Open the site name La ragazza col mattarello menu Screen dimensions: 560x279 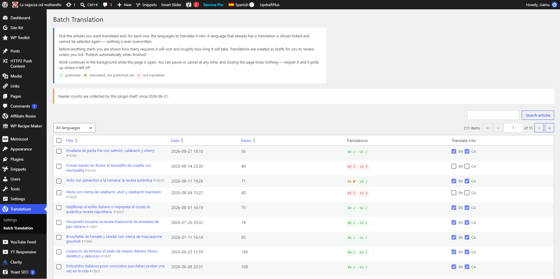point(37,5)
